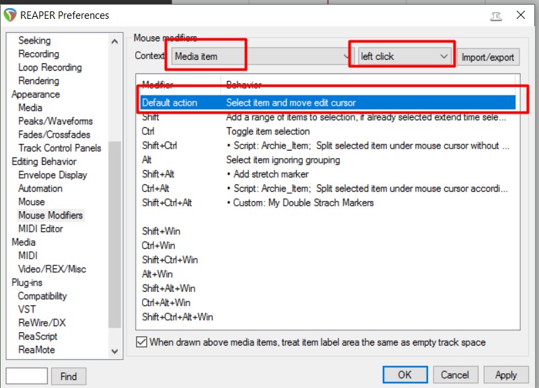This screenshot has height=388, width=539.
Task: Select ReaScript in the tree
Action: (x=38, y=336)
